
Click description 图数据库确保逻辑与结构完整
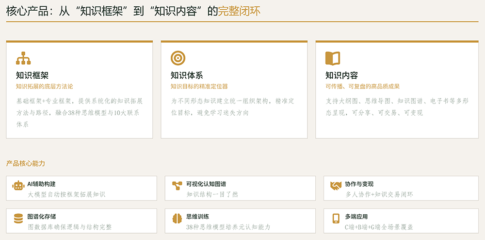coord(69,227)
